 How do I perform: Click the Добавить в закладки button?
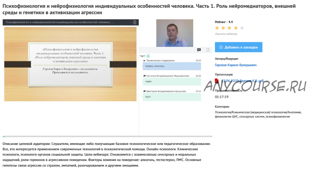[238, 47]
